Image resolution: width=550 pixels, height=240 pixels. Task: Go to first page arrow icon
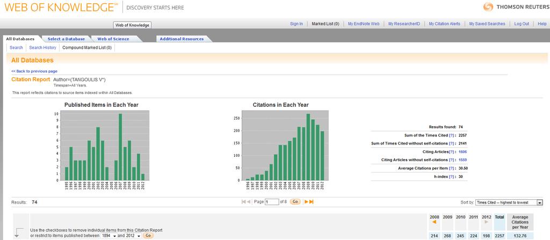click(244, 202)
